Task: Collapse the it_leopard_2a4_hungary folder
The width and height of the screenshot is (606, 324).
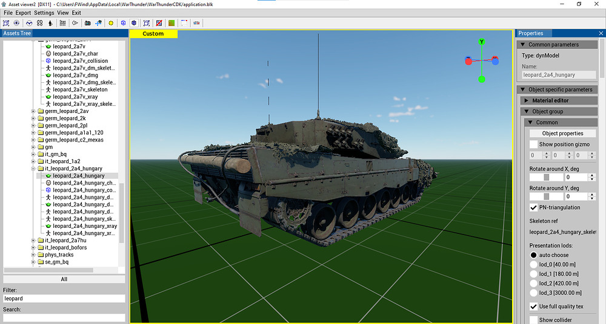Action: pos(33,169)
